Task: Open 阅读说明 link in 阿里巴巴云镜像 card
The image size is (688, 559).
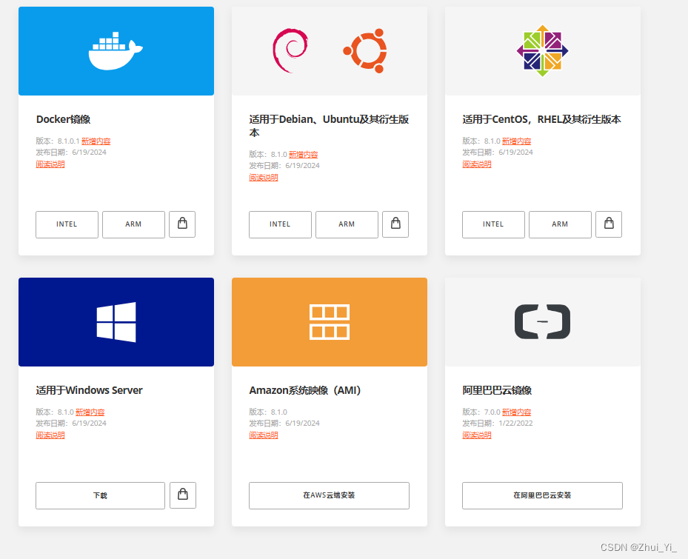Action: (477, 435)
